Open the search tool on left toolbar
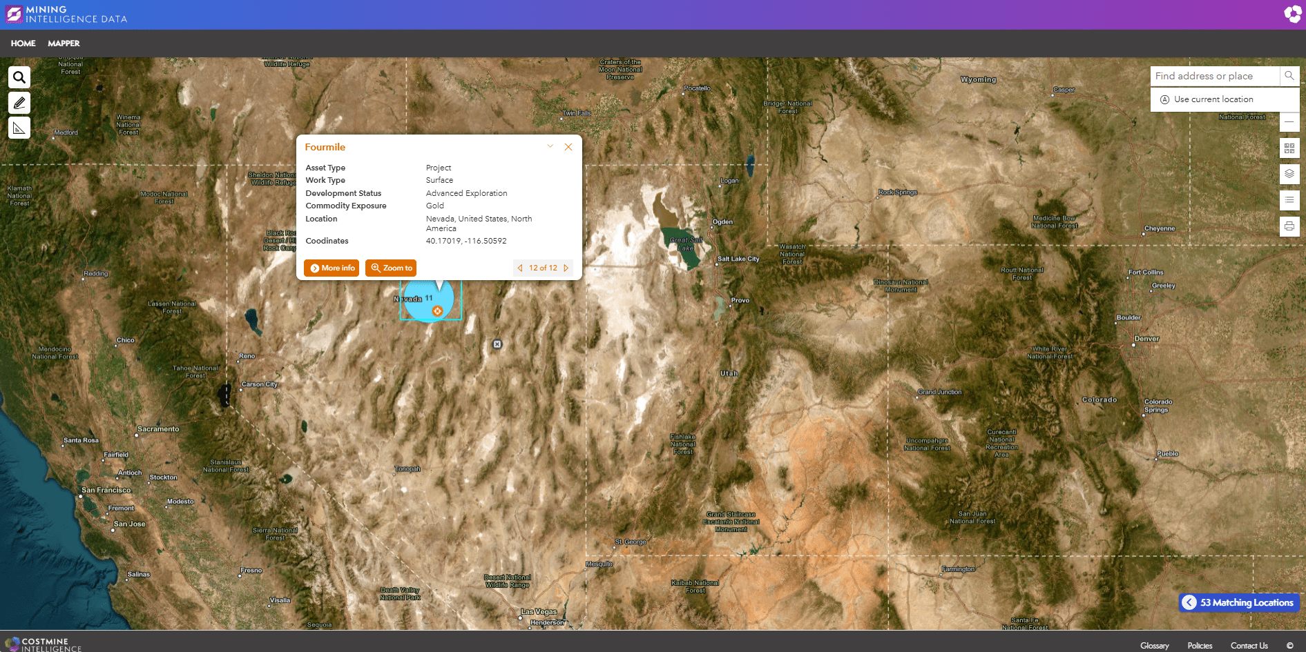 pos(19,77)
